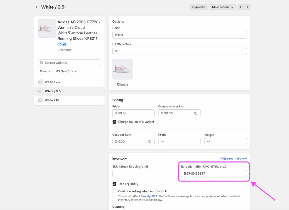
Task: Click the SKU input field
Action: coord(145,174)
